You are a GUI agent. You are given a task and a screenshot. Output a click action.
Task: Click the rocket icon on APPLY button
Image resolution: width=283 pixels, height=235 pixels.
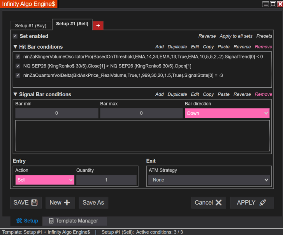click(263, 203)
